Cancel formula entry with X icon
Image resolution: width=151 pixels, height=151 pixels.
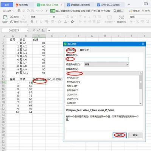tap(34, 30)
